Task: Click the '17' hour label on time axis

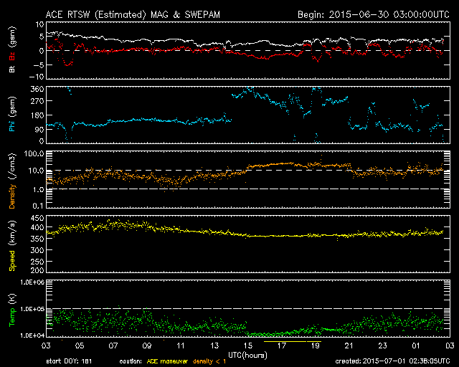Action: (282, 346)
